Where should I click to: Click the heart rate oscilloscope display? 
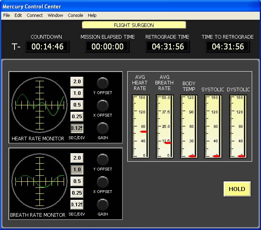click(39, 105)
